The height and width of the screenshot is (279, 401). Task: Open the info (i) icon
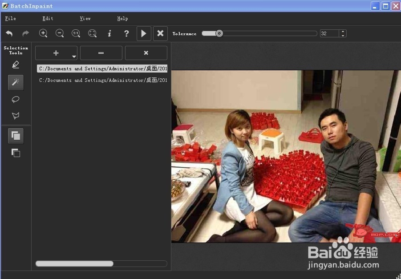(x=109, y=33)
